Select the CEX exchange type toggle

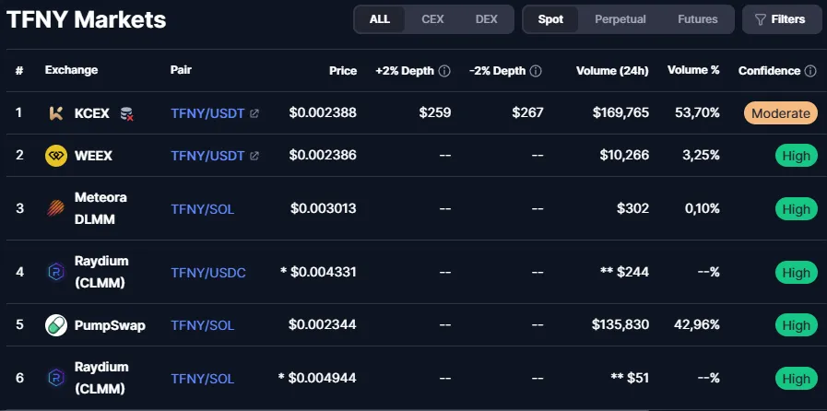tap(432, 19)
